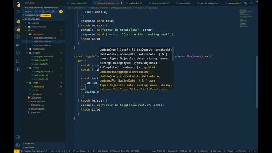Image resolution: width=272 pixels, height=153 pixels.
Task: Click the commit checkmark in source control row
Action: coord(47,11)
